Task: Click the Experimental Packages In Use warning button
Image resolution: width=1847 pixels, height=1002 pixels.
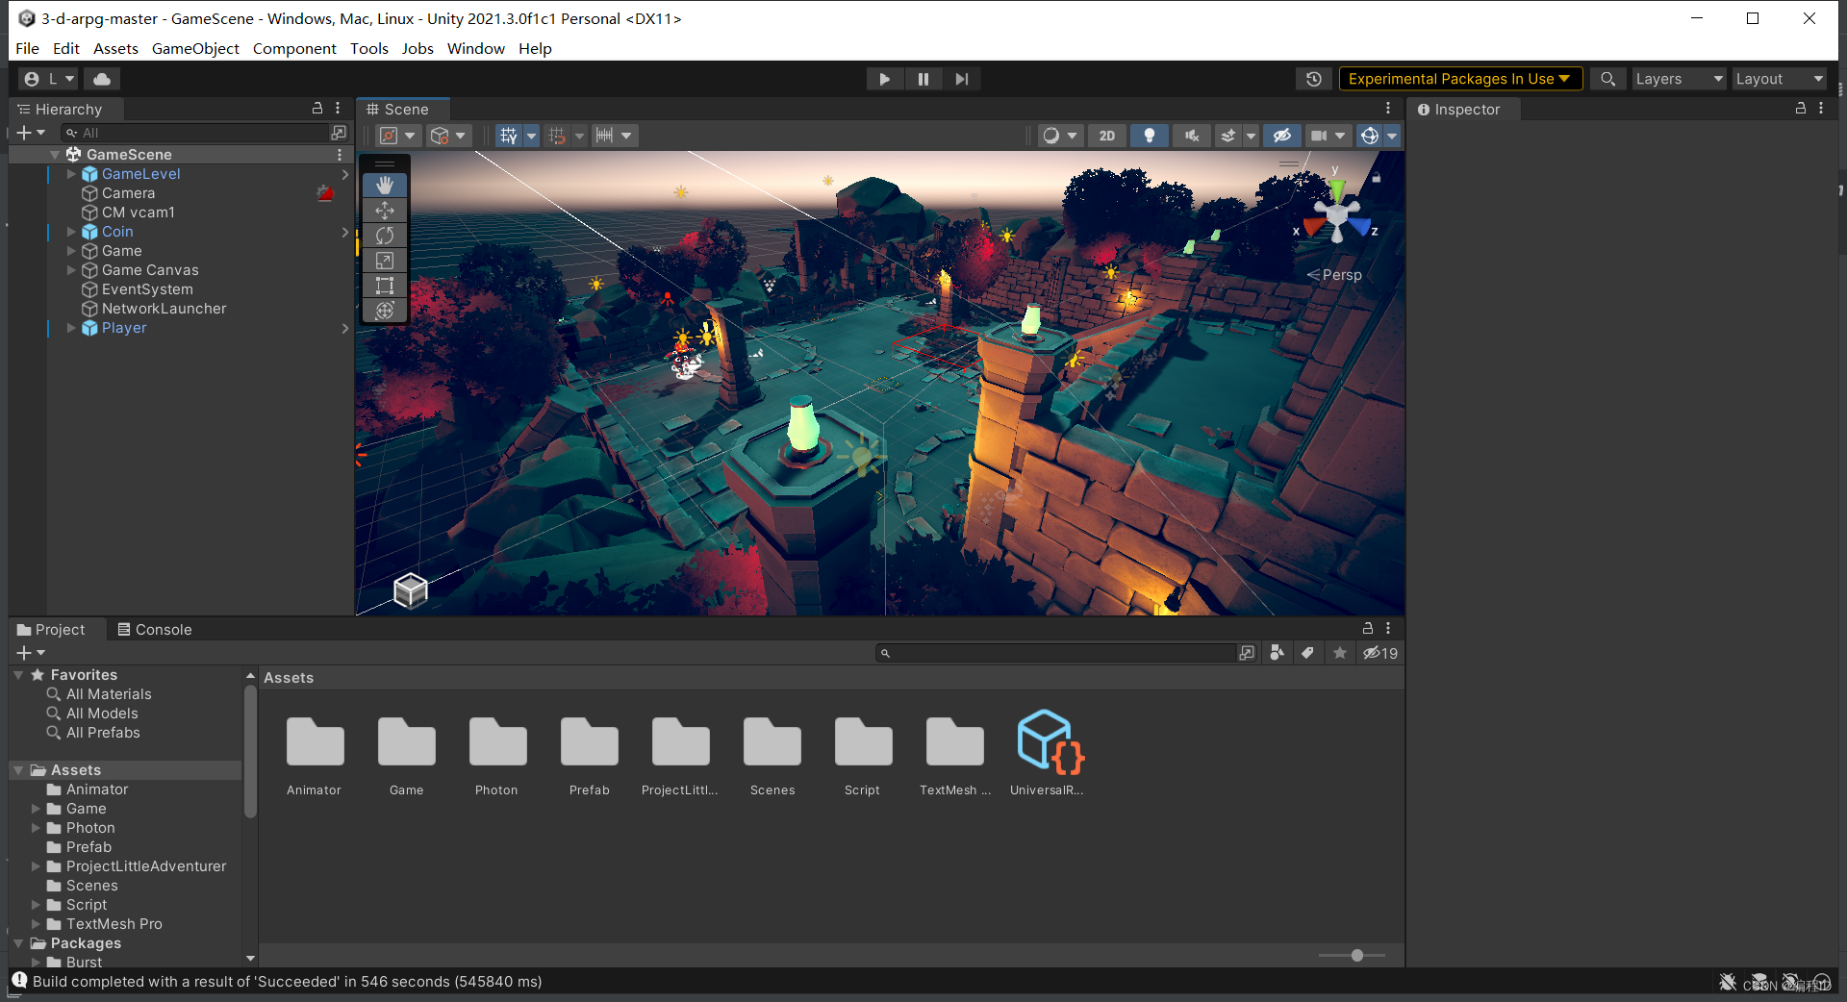Action: [x=1459, y=78]
